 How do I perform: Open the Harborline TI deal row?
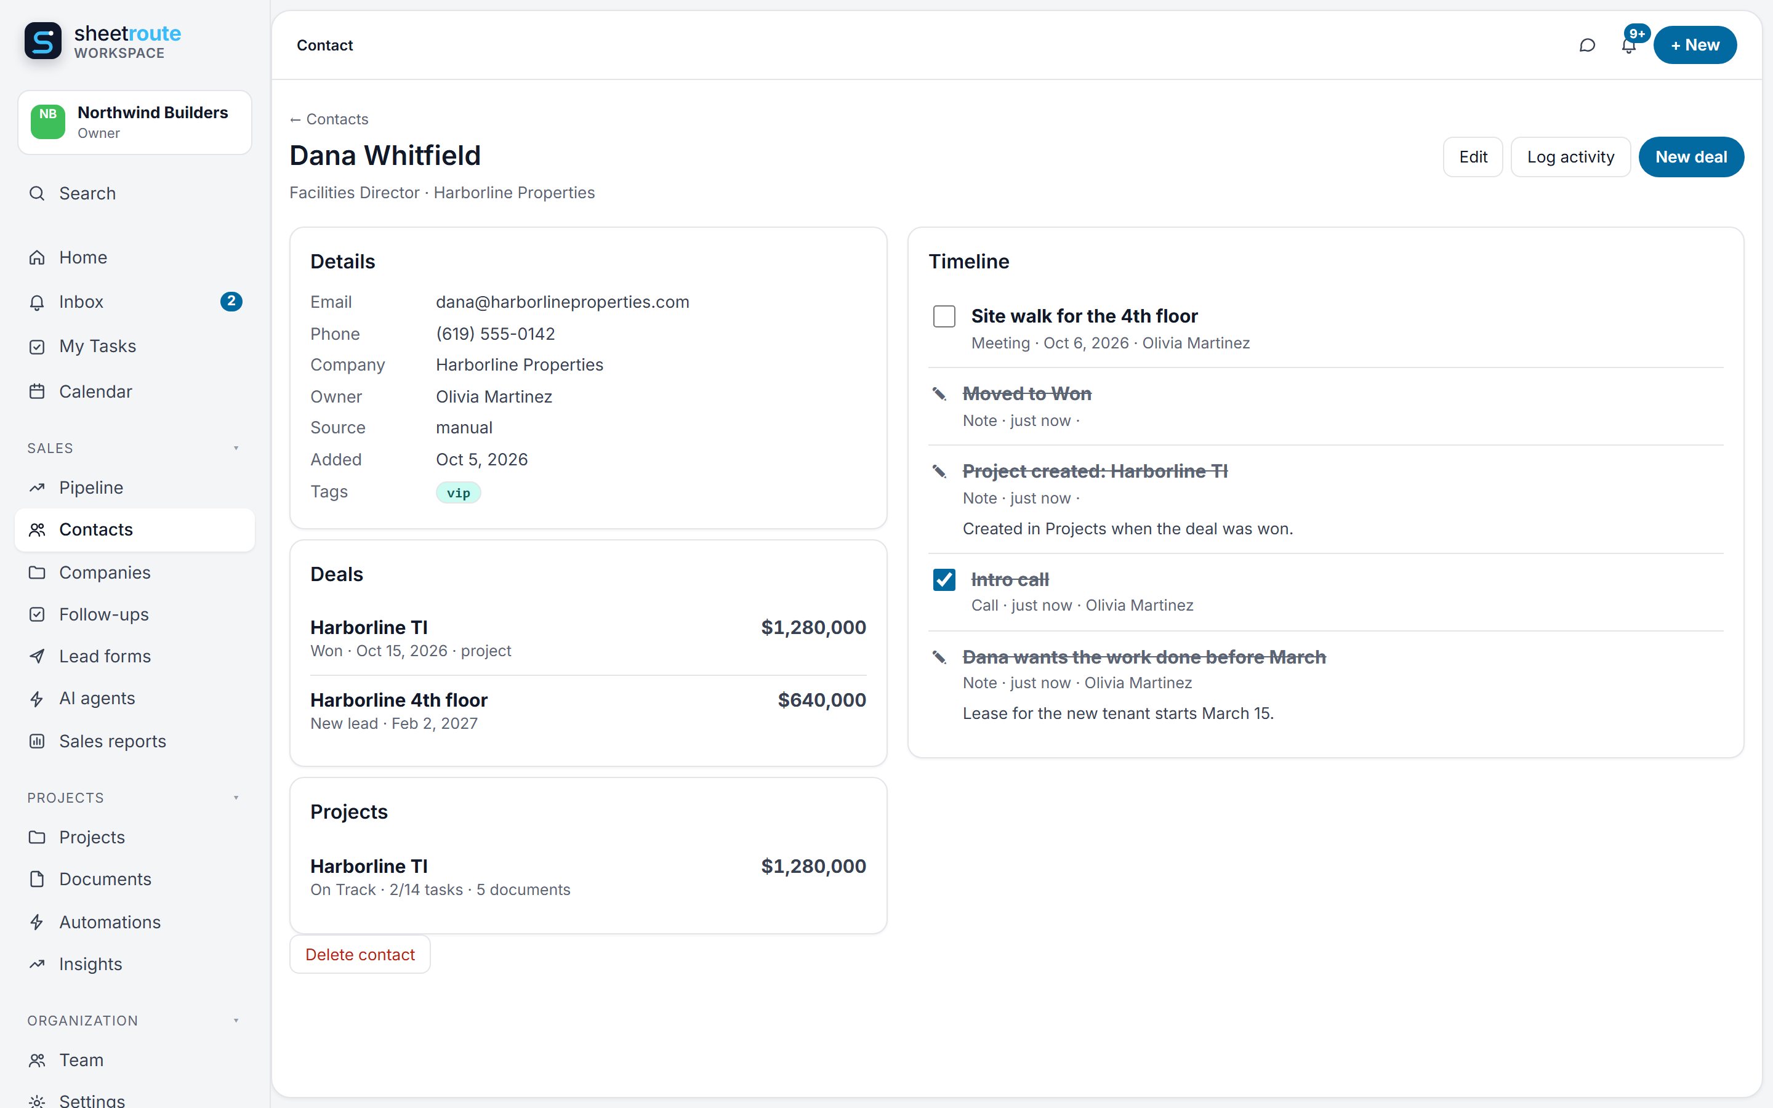(589, 638)
